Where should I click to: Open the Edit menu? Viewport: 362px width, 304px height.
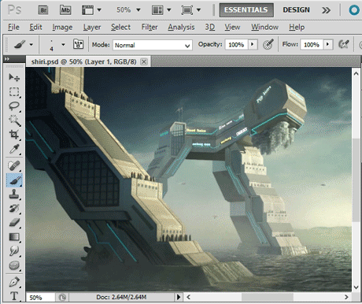point(35,27)
